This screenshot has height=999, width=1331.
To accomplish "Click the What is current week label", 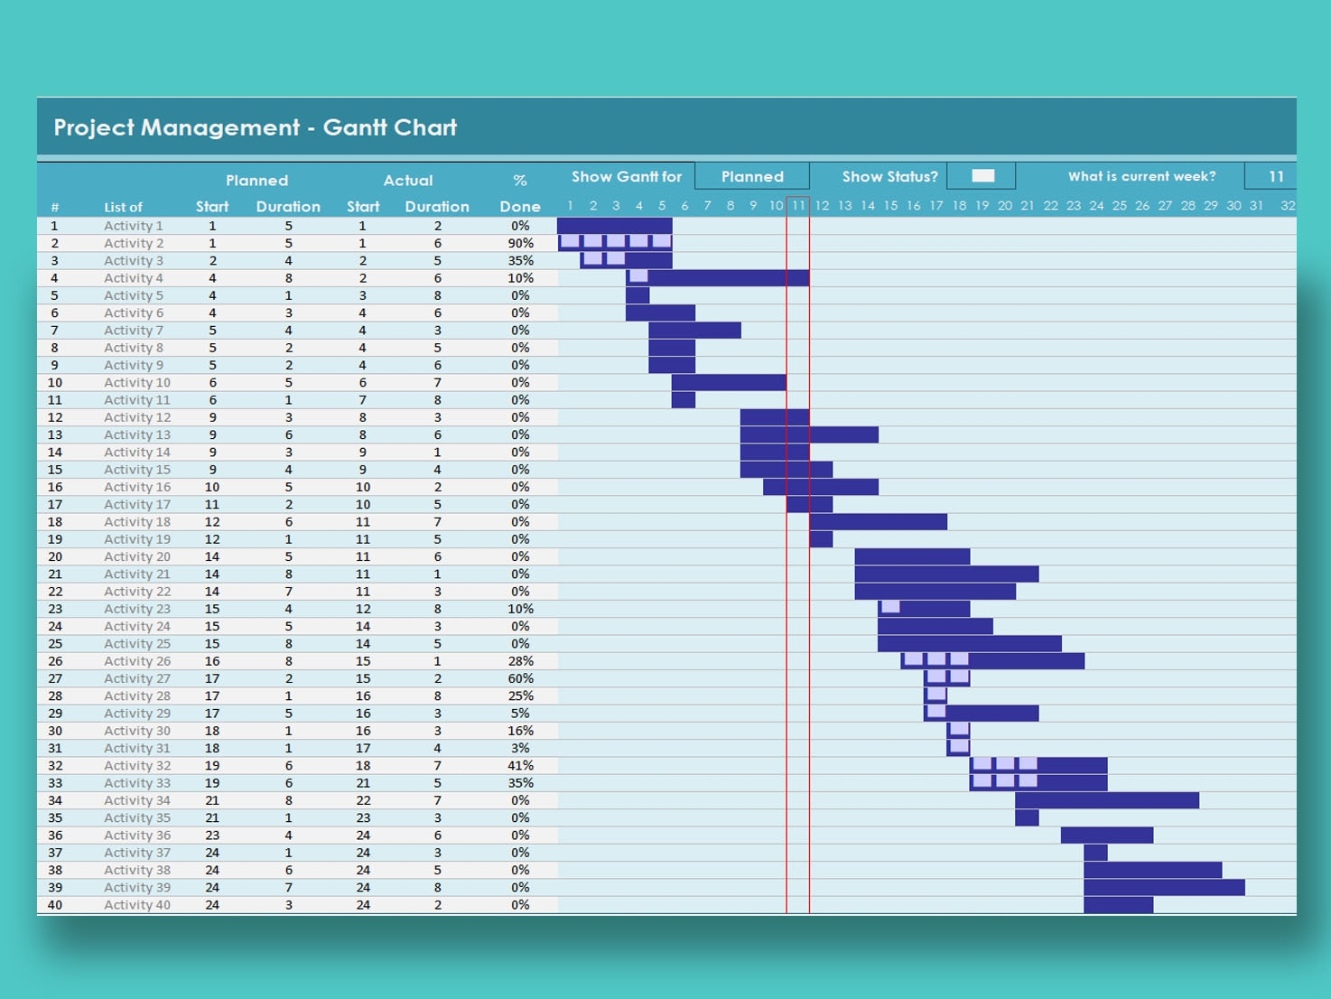I will click(1140, 176).
